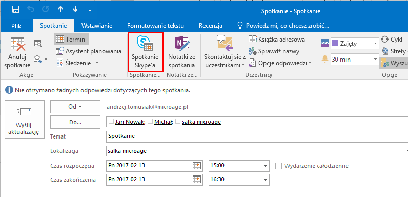Click Spotkanie Skype'a button
The width and height of the screenshot is (408, 197).
point(145,52)
